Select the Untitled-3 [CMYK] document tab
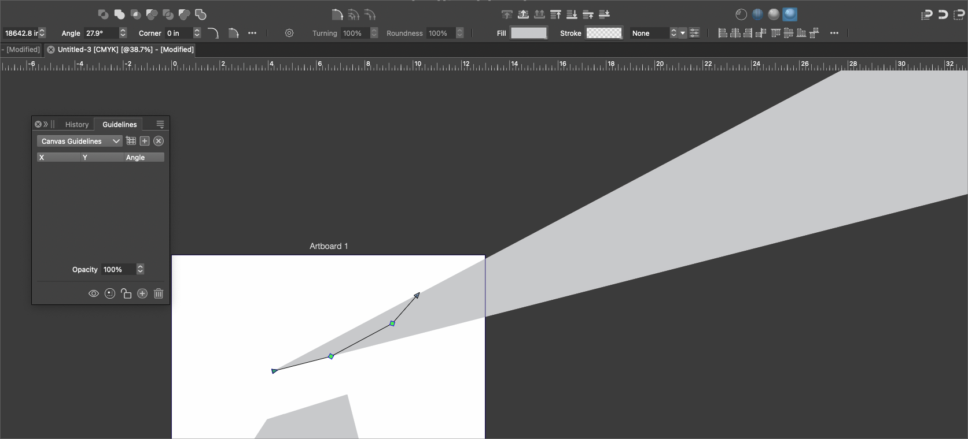Image resolution: width=968 pixels, height=439 pixels. point(125,50)
